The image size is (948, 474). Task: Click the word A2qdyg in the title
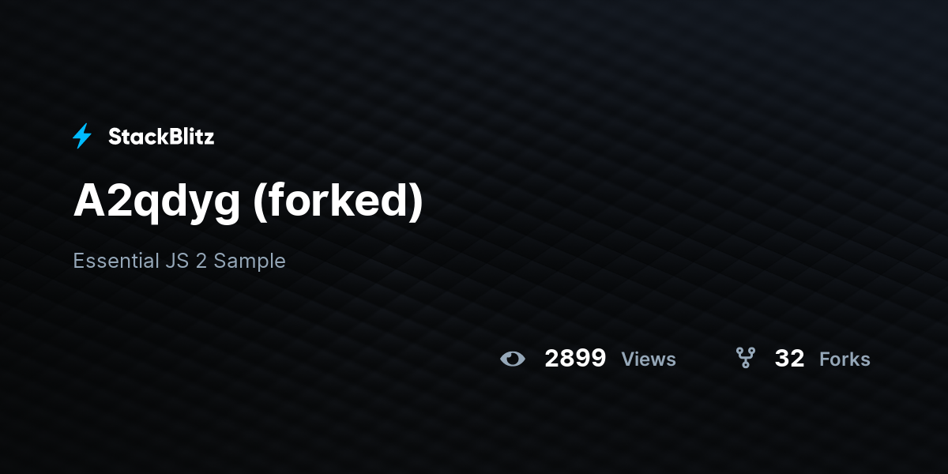(x=156, y=202)
